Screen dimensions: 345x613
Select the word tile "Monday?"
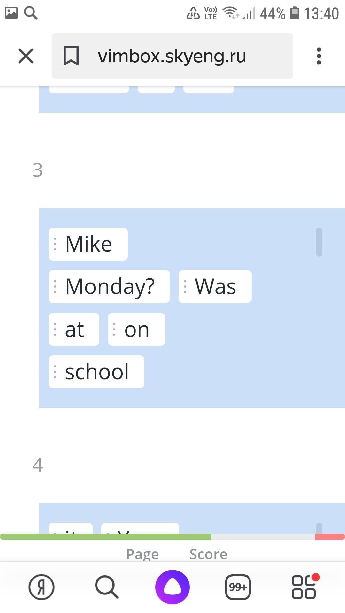point(109,287)
